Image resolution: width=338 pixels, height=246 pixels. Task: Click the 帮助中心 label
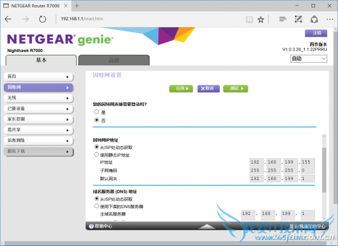[x=104, y=226]
